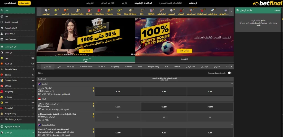Open Live Calendar in the sidebar

(17, 39)
